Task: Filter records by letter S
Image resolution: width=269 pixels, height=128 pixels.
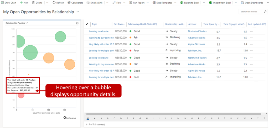Action: point(218,118)
